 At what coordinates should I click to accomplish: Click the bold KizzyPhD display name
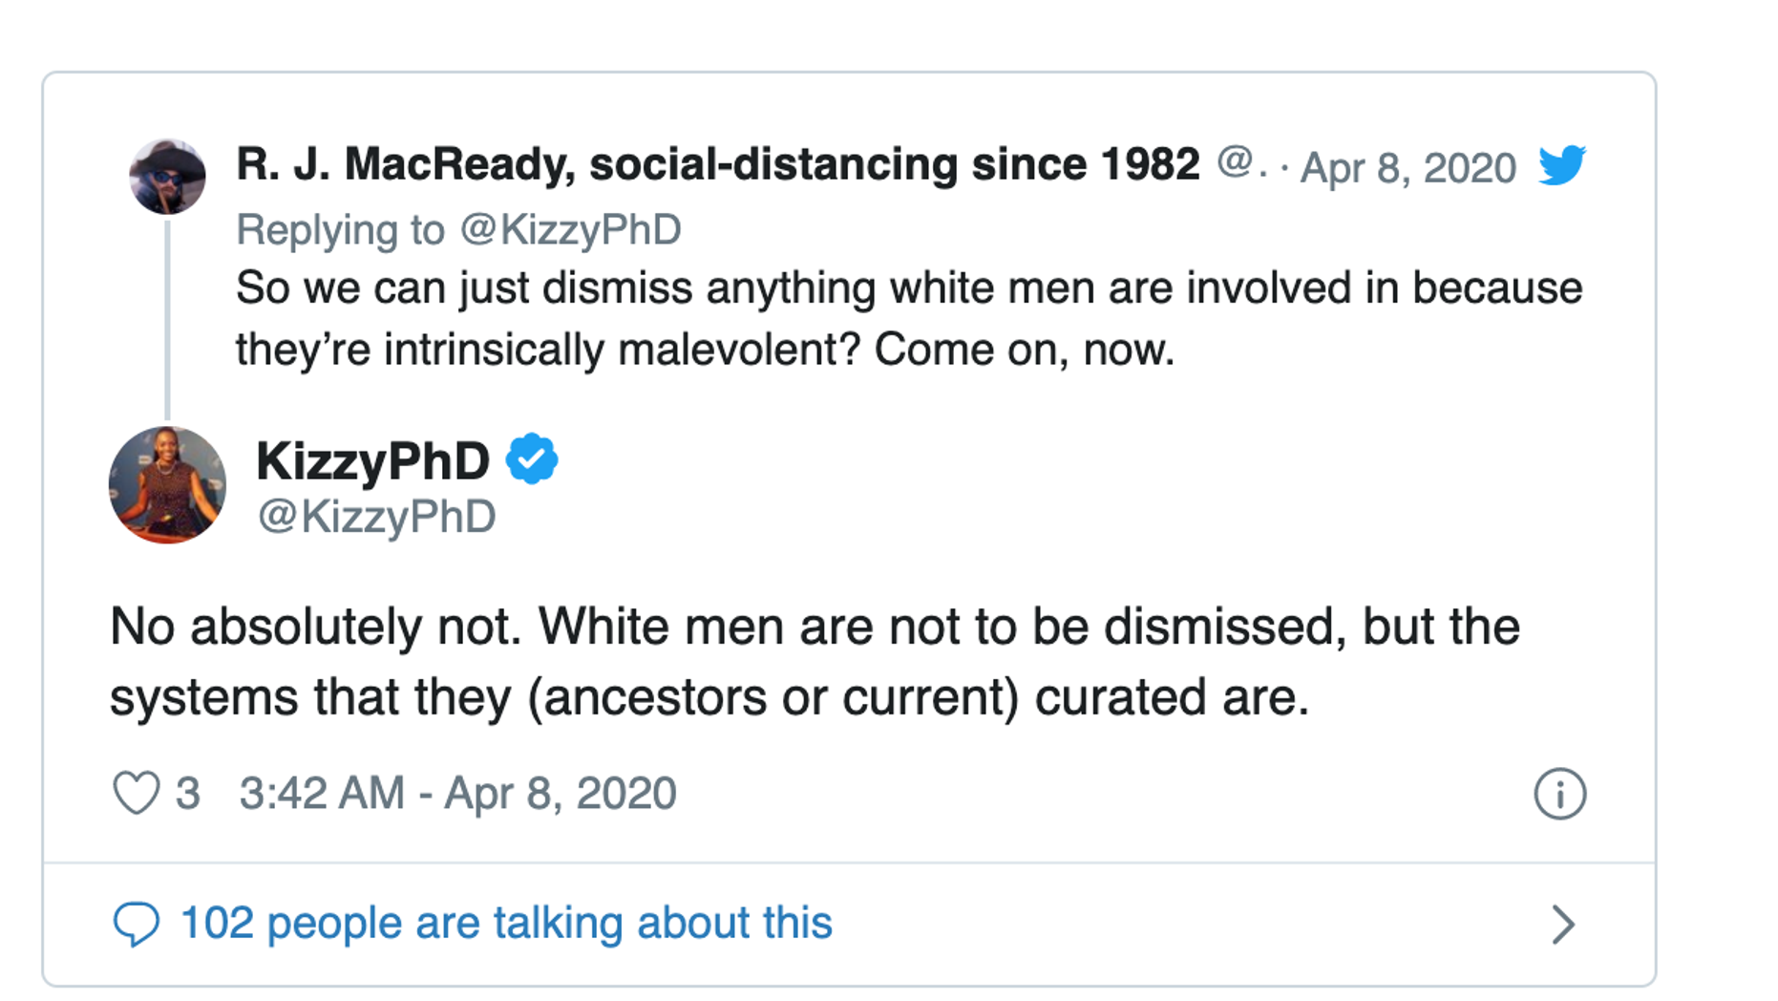click(x=372, y=460)
